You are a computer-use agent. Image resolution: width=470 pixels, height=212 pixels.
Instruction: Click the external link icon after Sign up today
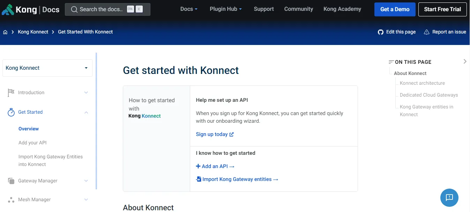[231, 135]
